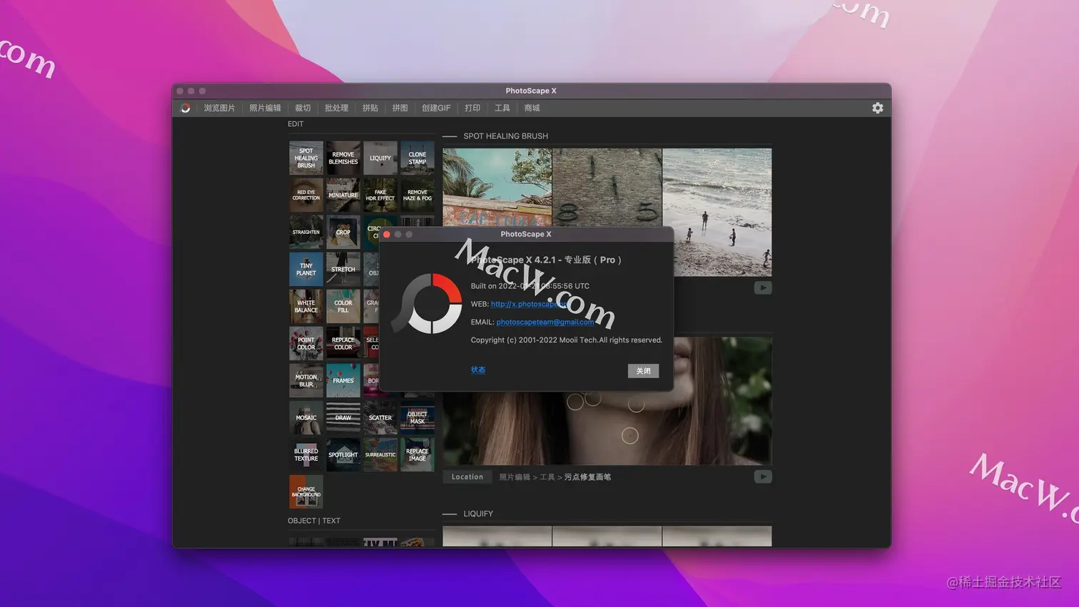This screenshot has height=607, width=1079.
Task: Pick the Blurred Texture tile
Action: coord(306,454)
